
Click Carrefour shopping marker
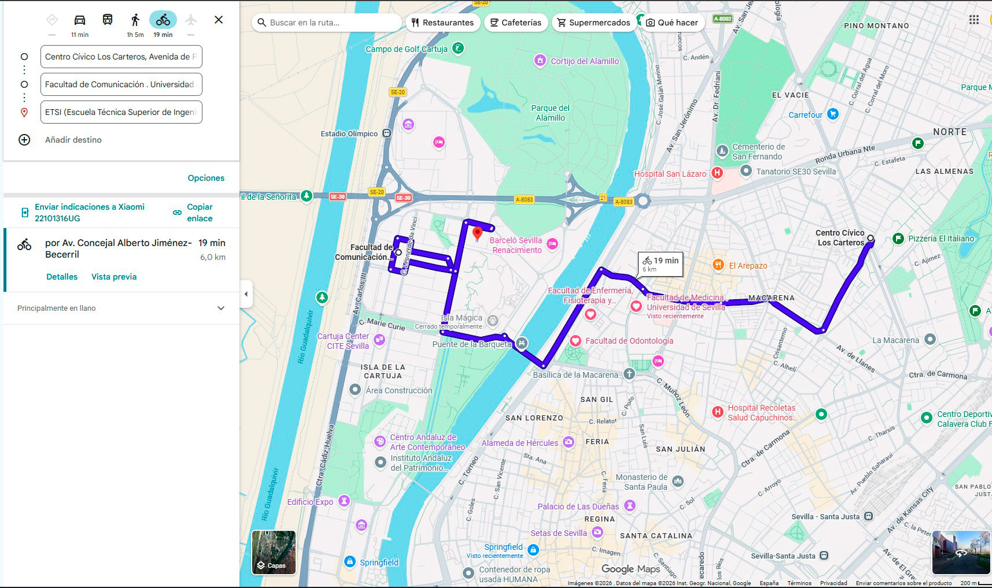click(833, 114)
